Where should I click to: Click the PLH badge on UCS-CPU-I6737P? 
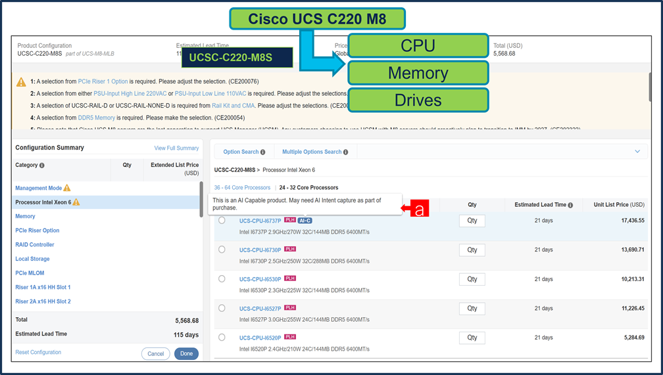coord(290,220)
